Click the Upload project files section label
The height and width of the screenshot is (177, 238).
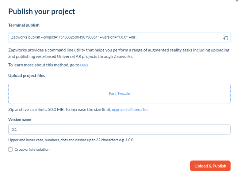coord(27,76)
